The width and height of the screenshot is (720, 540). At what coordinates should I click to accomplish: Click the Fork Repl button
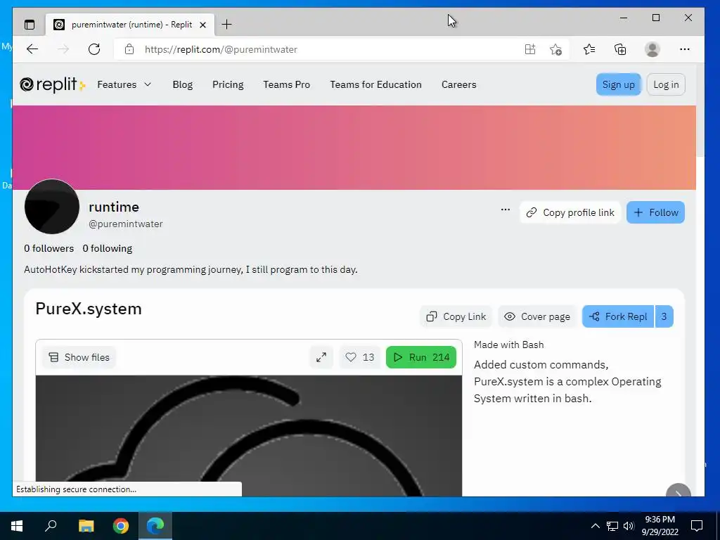pos(618,316)
